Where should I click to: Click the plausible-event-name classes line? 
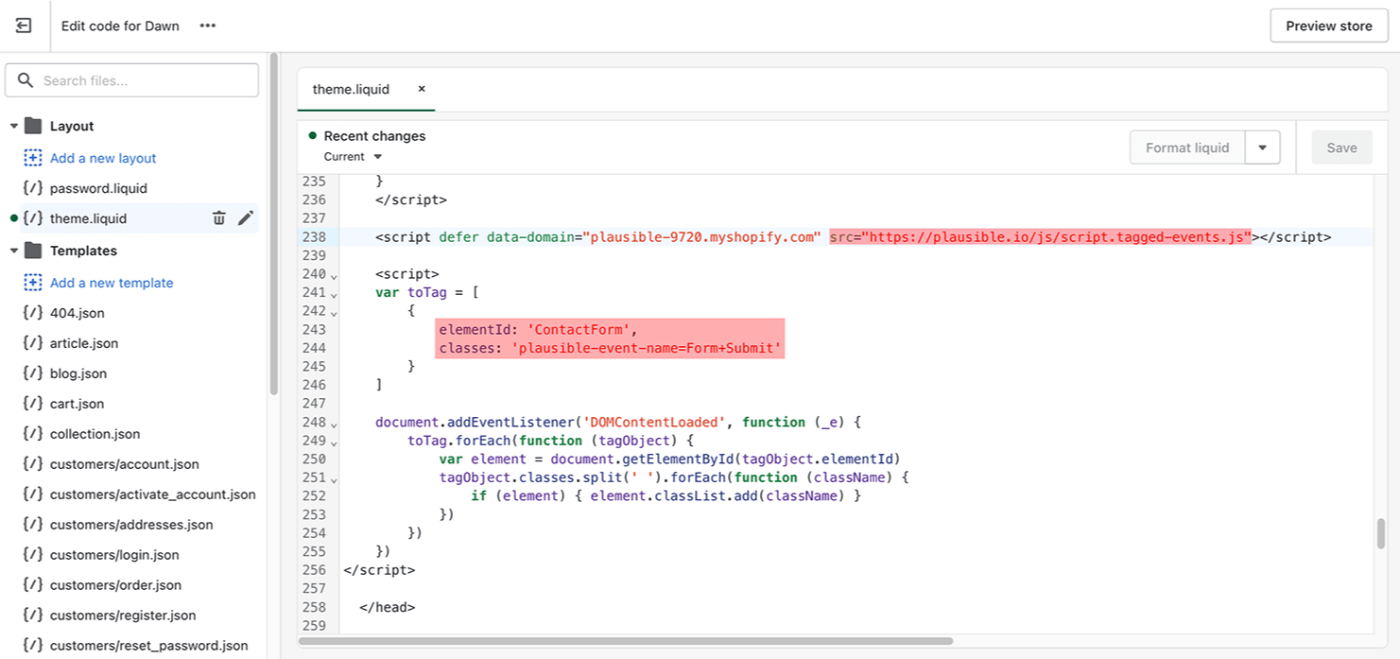[611, 348]
